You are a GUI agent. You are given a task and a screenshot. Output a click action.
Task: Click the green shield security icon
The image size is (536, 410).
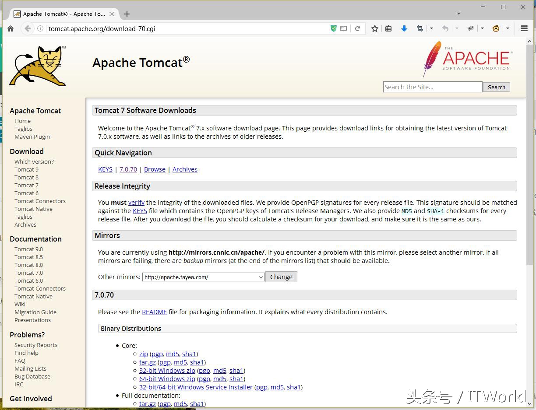click(334, 28)
